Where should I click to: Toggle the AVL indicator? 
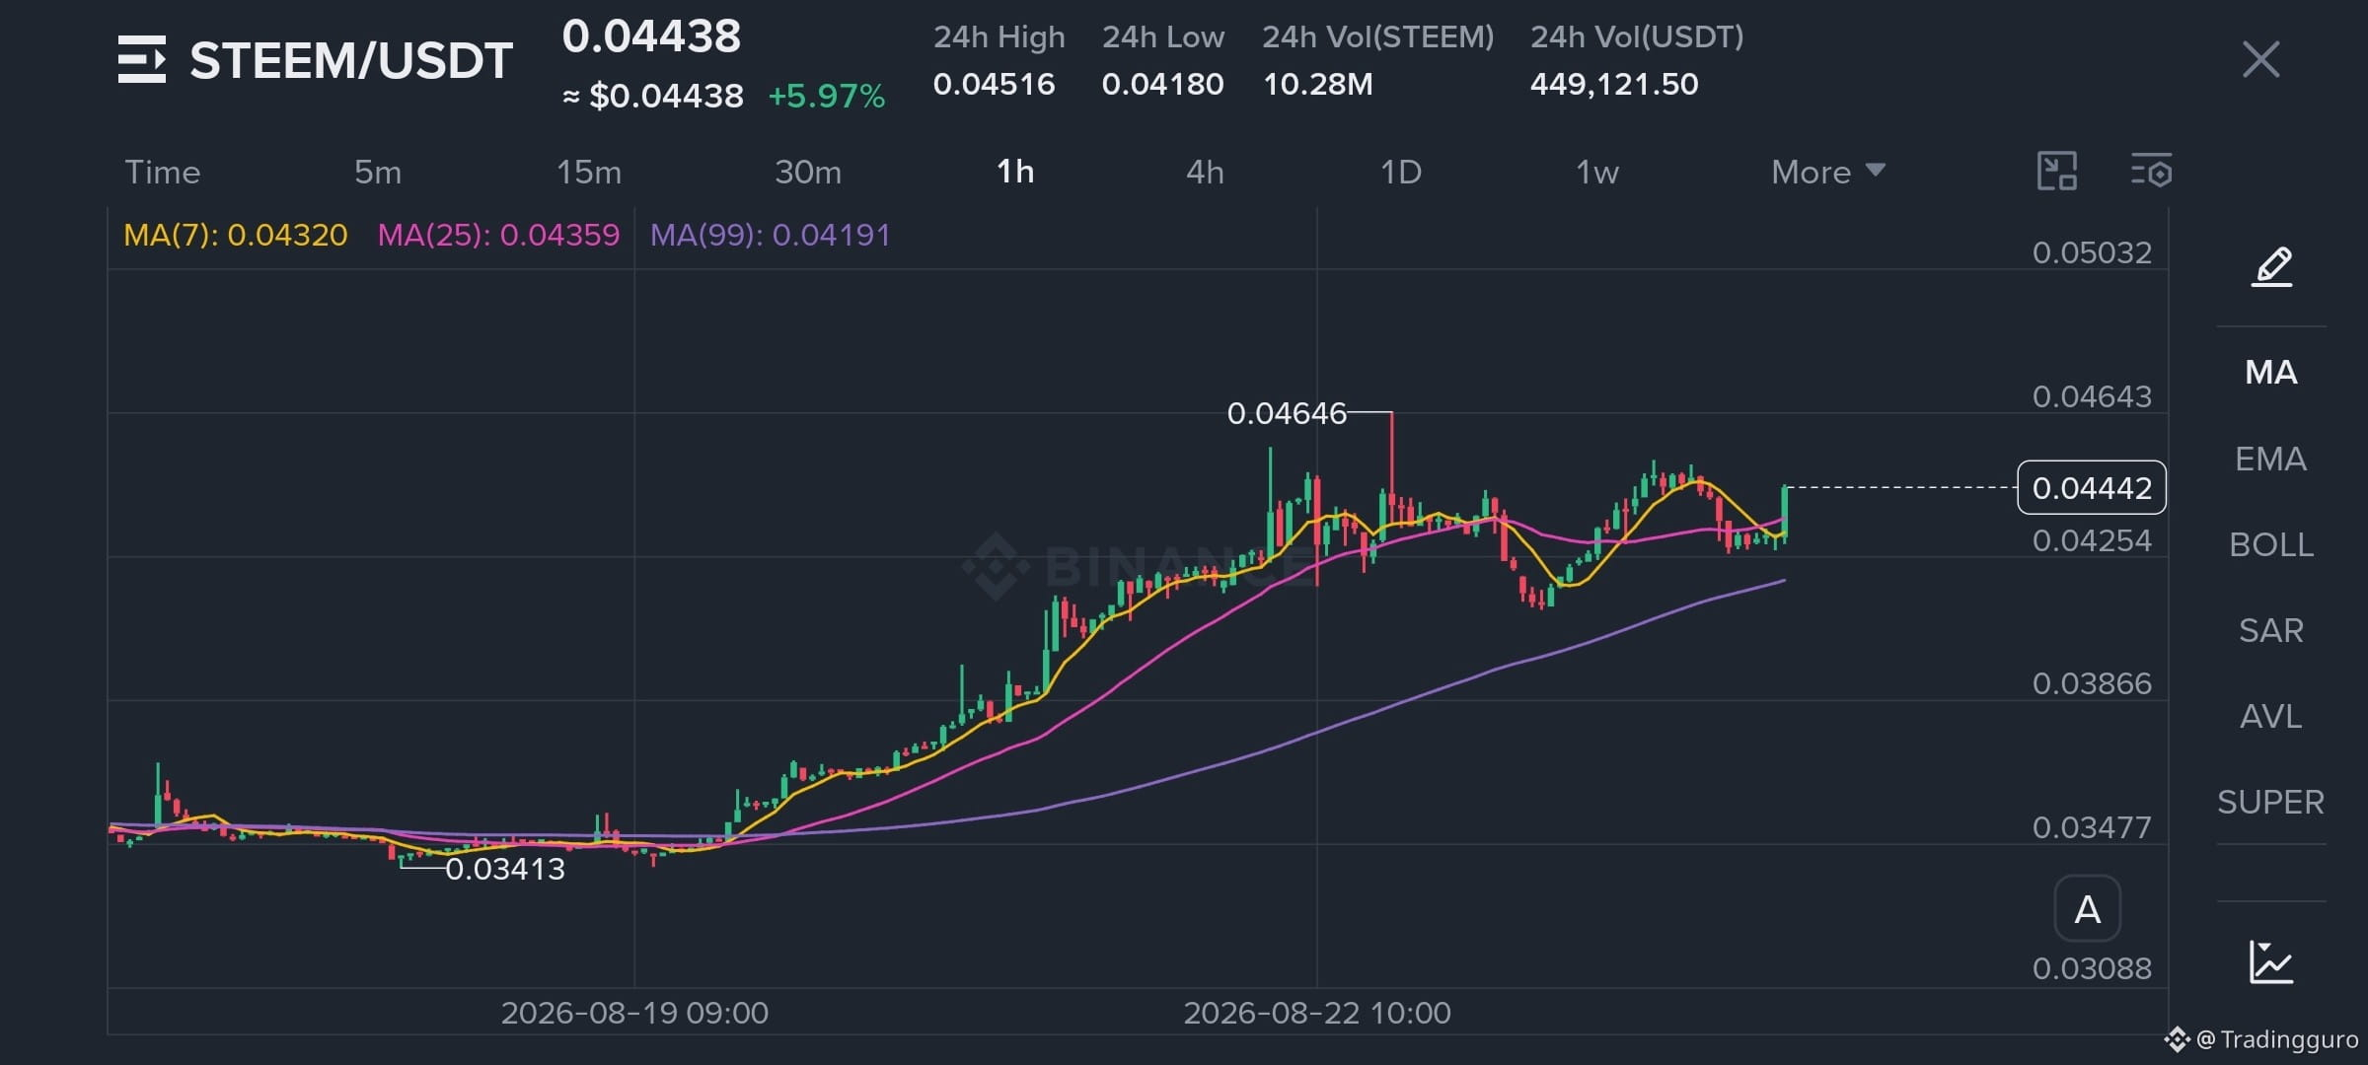point(2271,717)
